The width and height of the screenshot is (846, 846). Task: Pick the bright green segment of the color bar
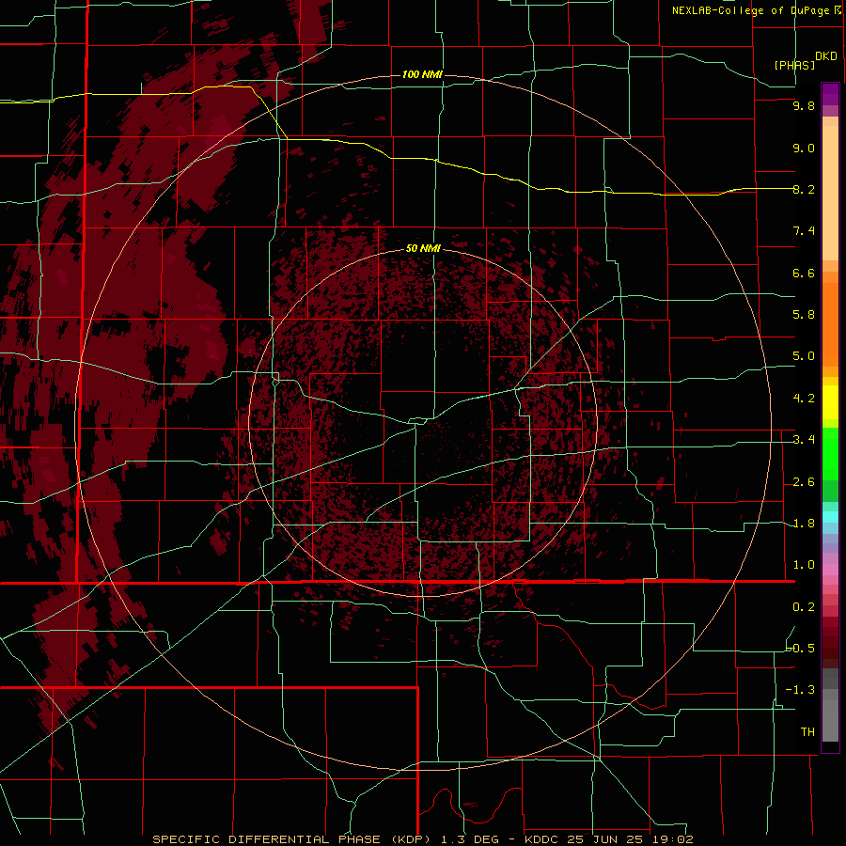830,454
